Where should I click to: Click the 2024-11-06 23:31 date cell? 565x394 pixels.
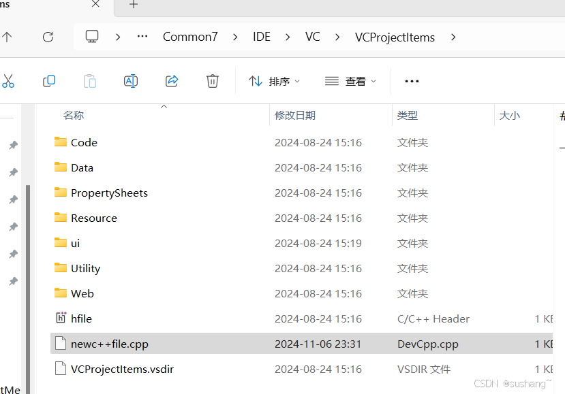(318, 344)
